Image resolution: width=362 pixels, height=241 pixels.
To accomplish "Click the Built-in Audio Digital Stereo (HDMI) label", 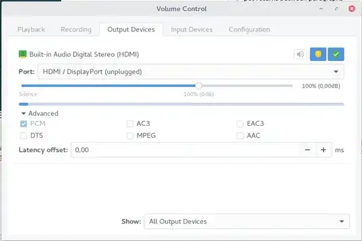I will click(x=84, y=54).
